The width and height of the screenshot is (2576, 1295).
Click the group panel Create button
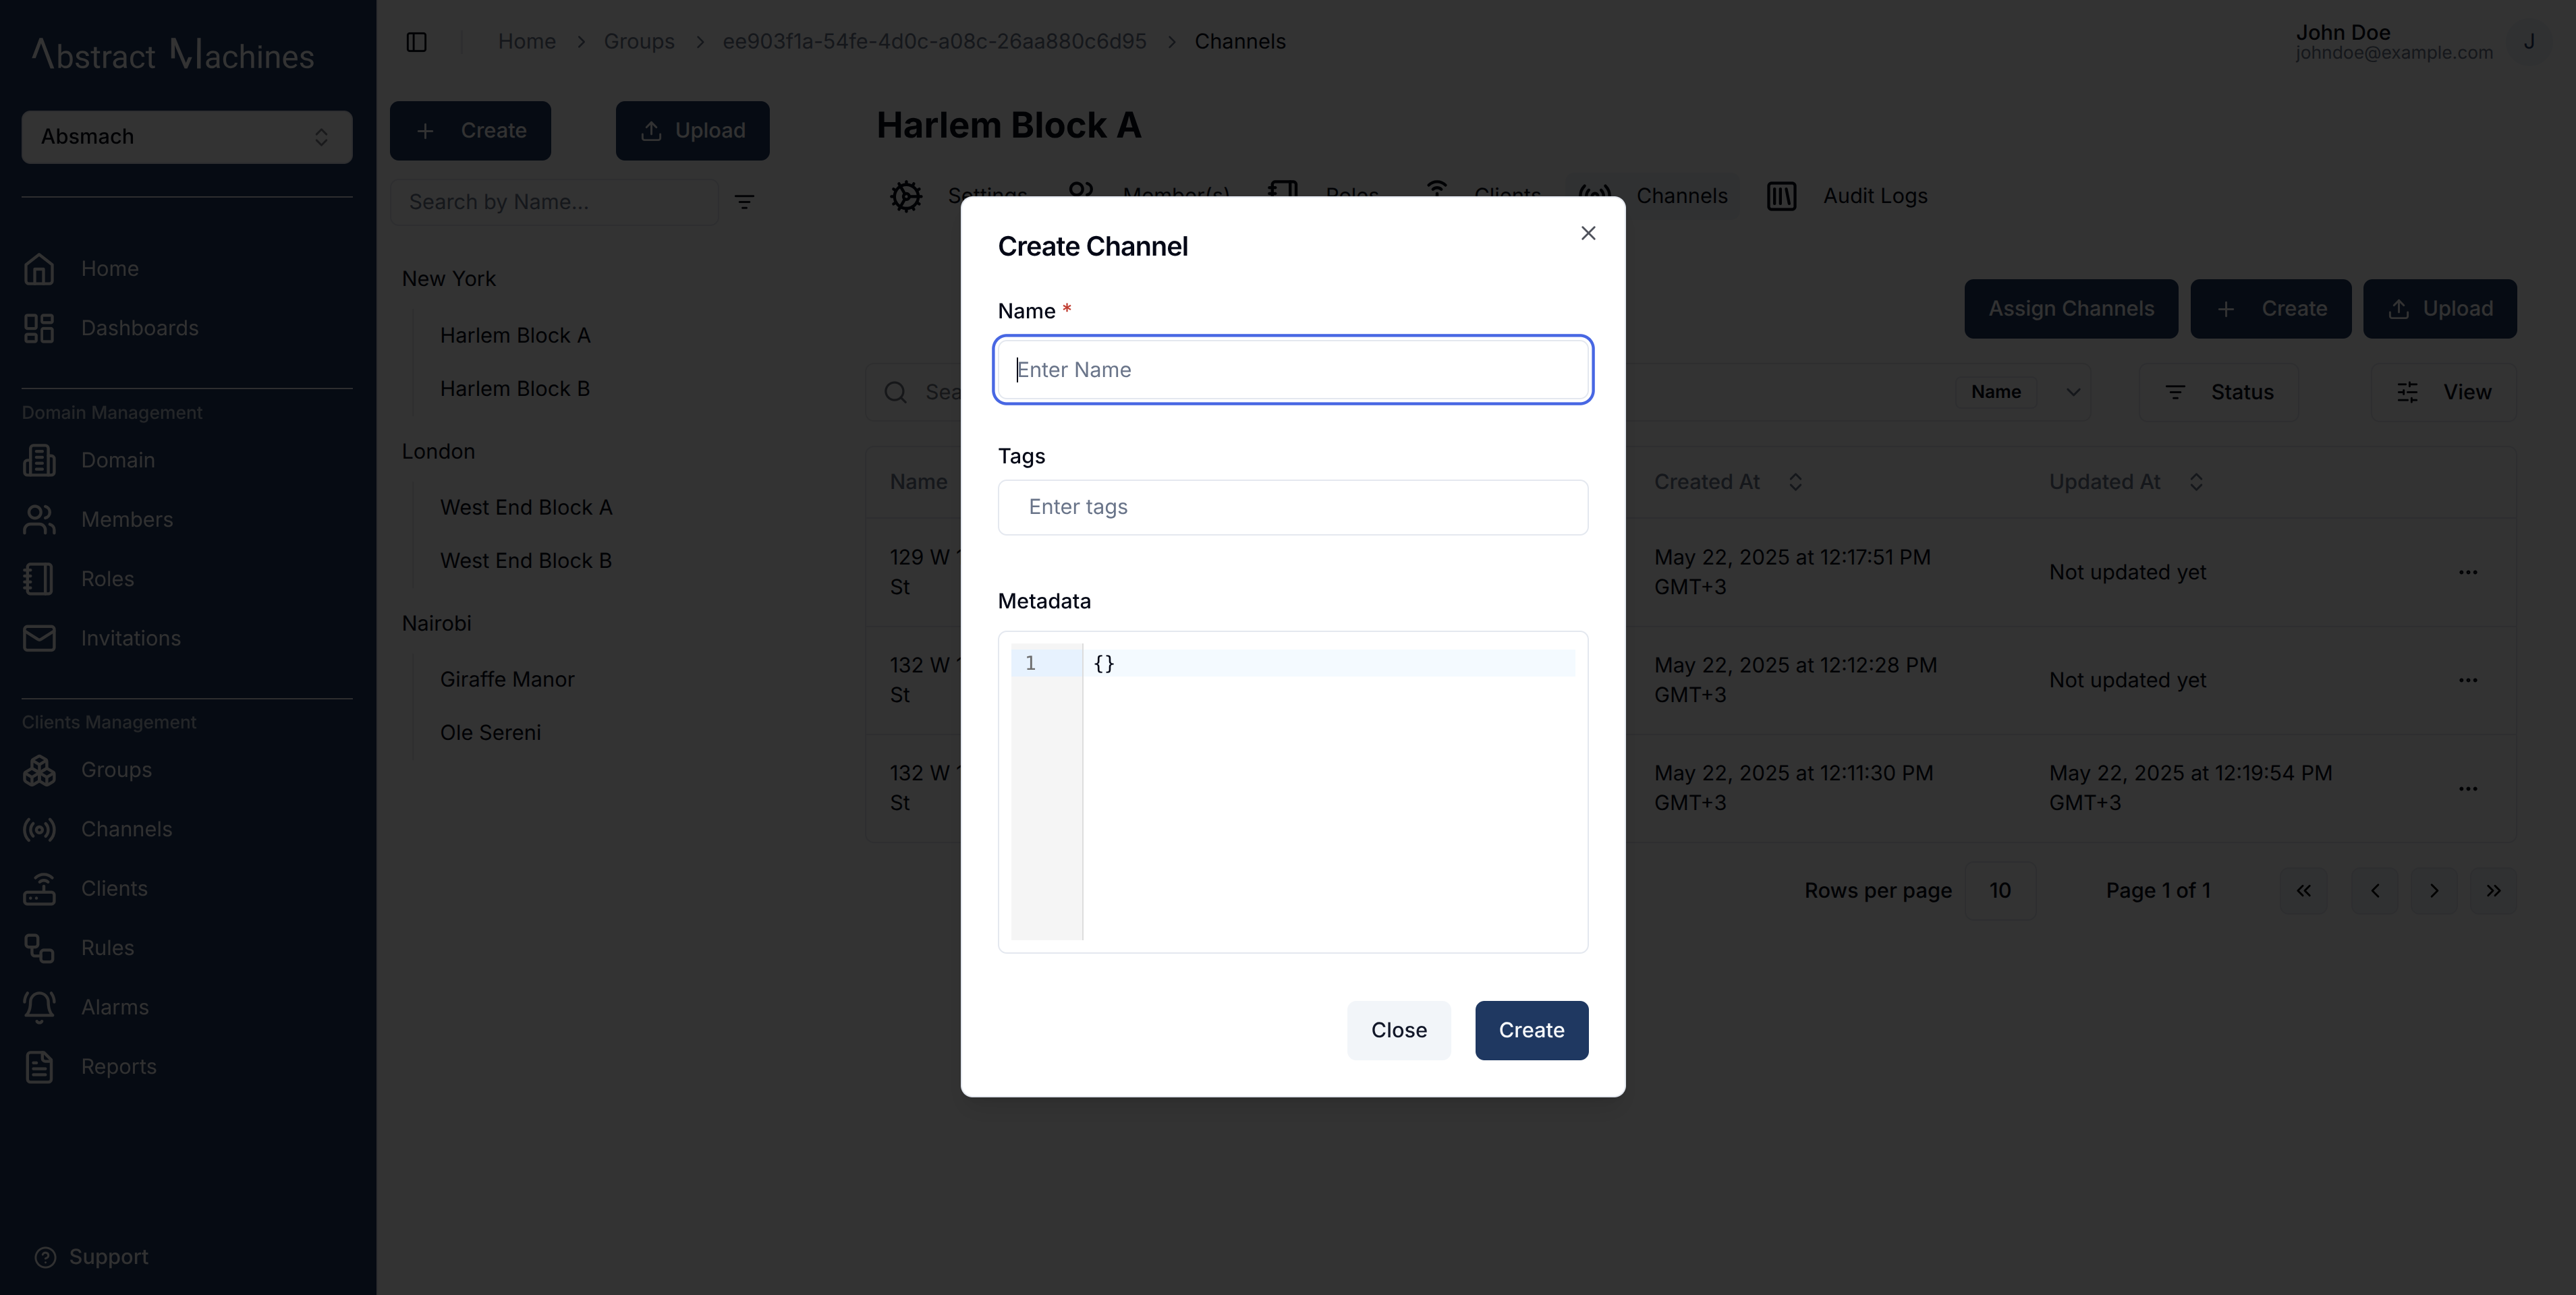click(470, 131)
